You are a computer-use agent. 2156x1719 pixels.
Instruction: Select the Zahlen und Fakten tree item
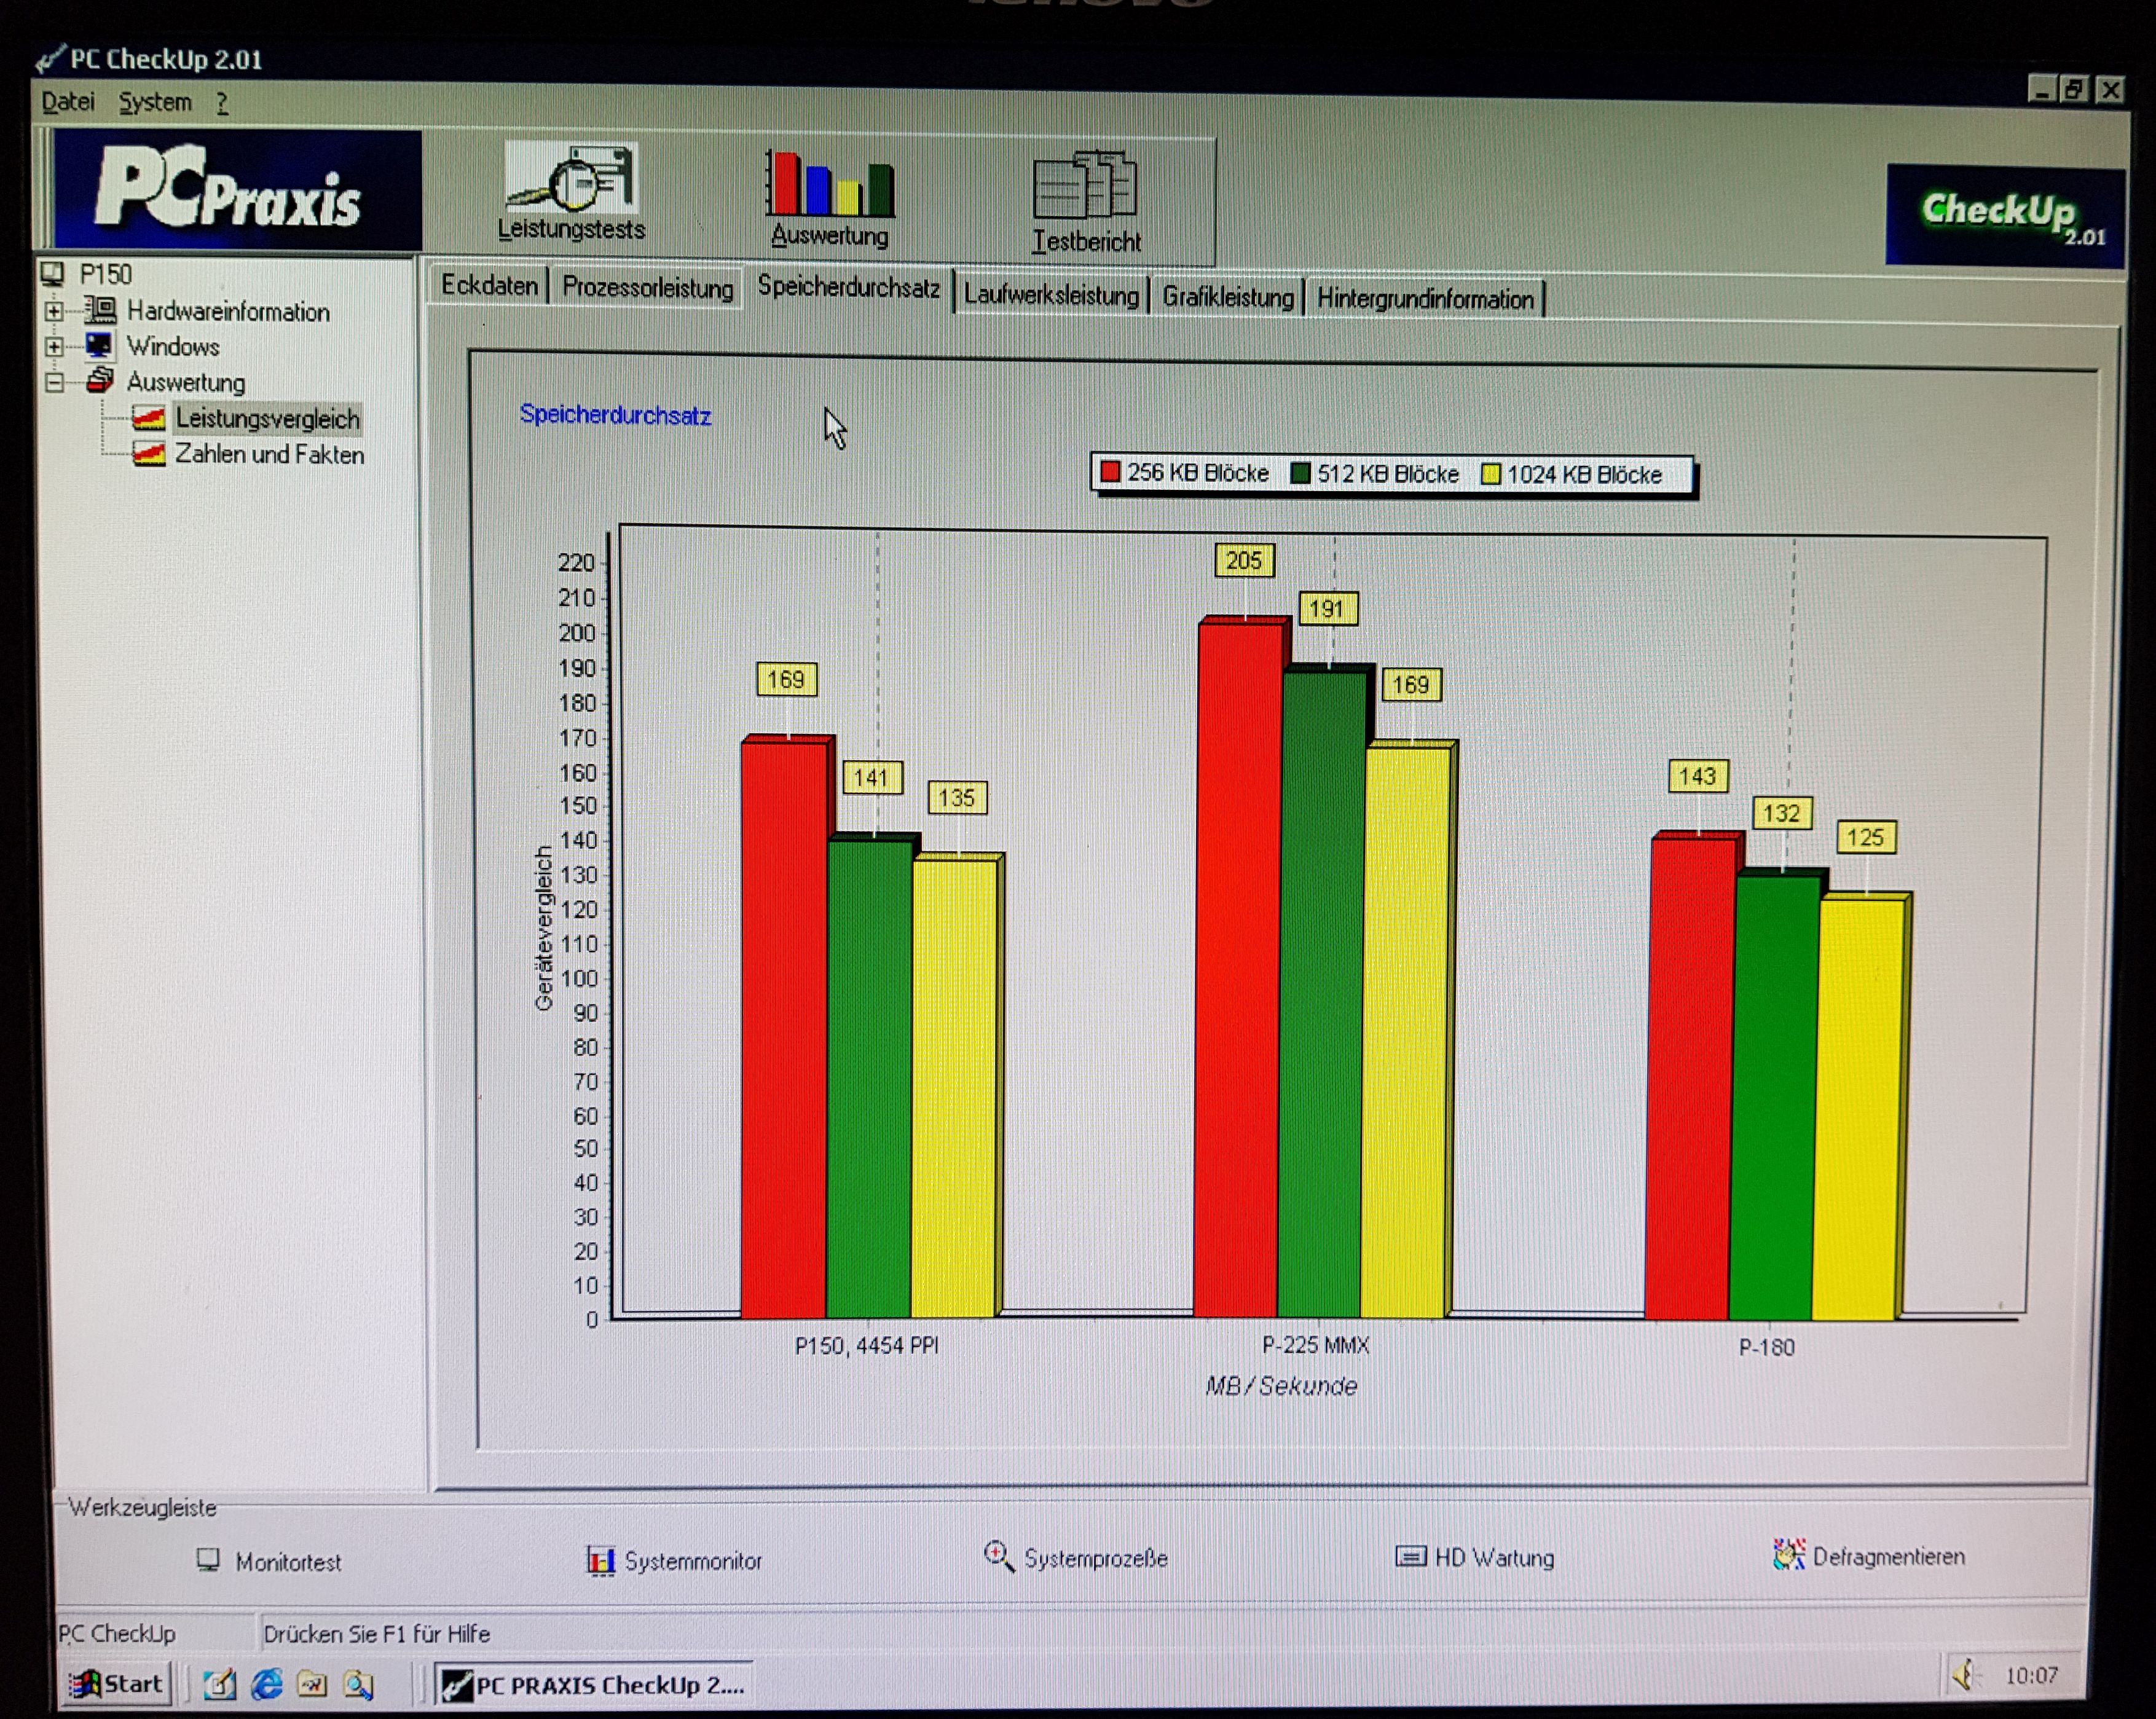click(x=269, y=454)
